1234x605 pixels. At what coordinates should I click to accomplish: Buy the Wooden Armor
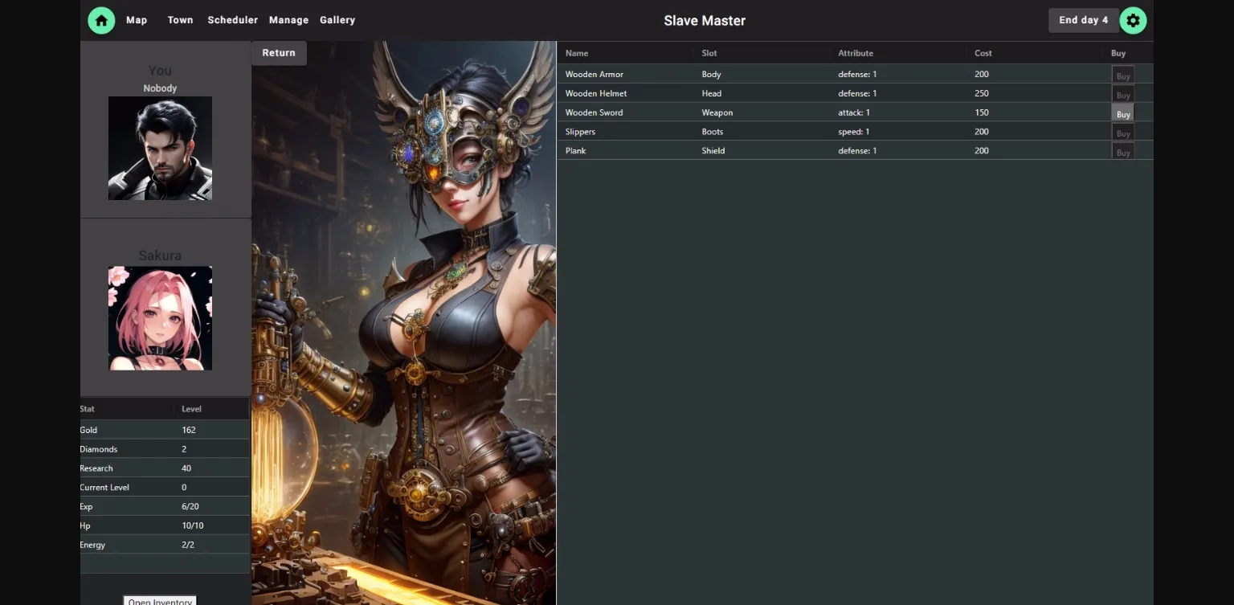(x=1122, y=74)
